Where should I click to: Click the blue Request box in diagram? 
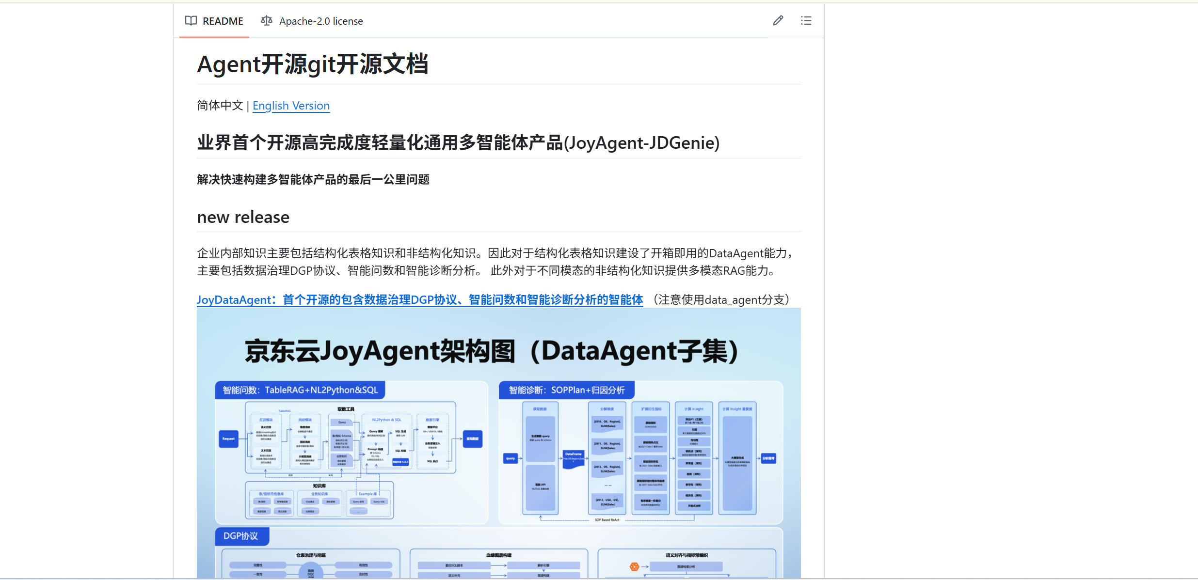point(228,439)
